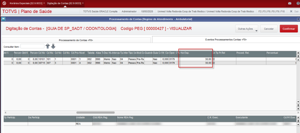Select cell 101 in first row
This screenshot has height=133, width=300.
(x=50, y=59)
